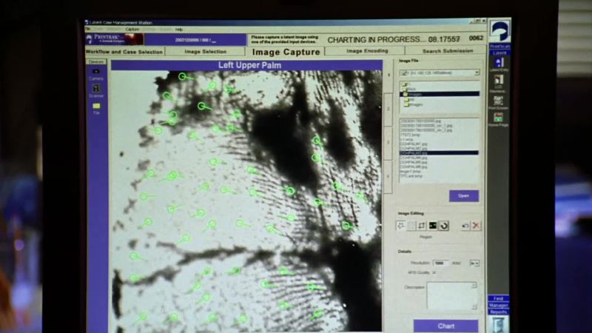592x333 pixels.
Task: Select the region selection editing tool
Action: [401, 226]
